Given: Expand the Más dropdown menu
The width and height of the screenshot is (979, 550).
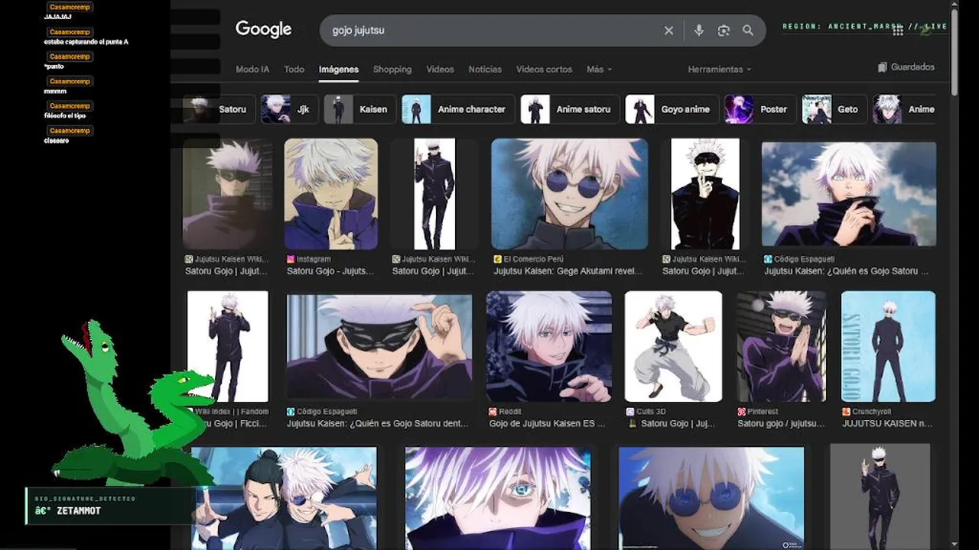Looking at the screenshot, I should pyautogui.click(x=599, y=70).
